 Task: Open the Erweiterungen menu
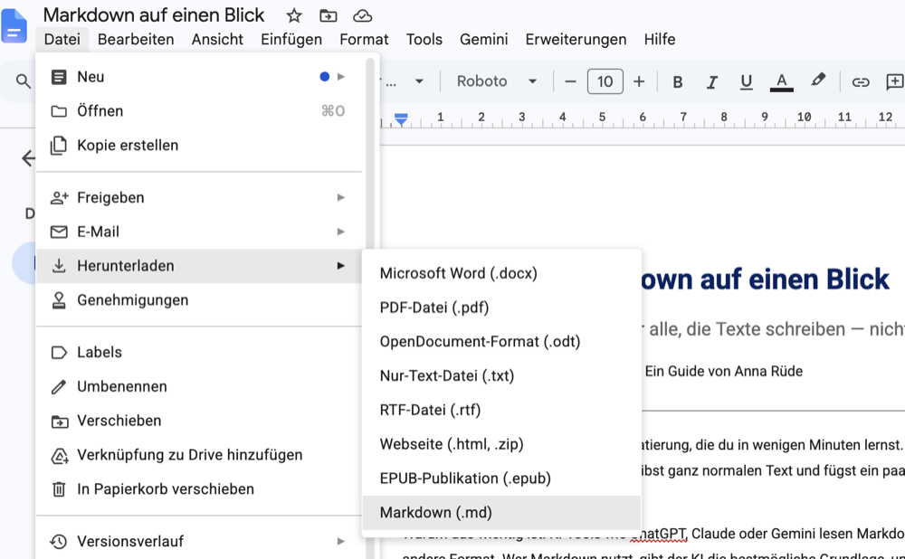point(576,39)
